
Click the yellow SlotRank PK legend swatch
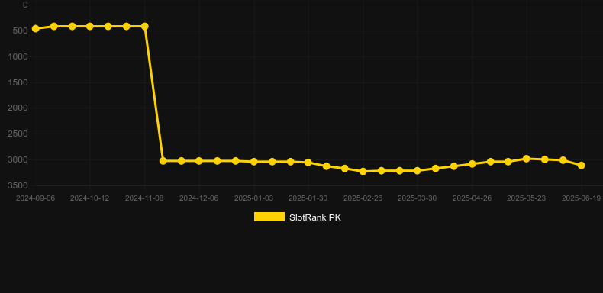point(269,217)
